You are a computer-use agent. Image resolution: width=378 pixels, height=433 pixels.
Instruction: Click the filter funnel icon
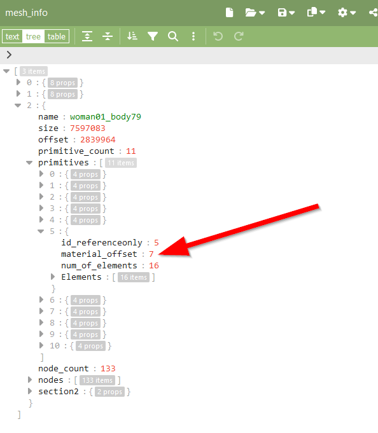(x=153, y=36)
